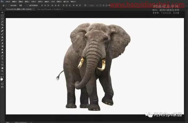
Task: Change the screen mode
Action: click(x=2, y=87)
